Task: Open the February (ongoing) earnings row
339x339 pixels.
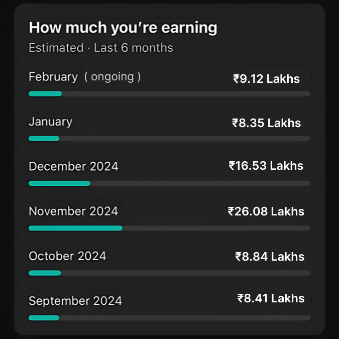Action: pyautogui.click(x=170, y=82)
